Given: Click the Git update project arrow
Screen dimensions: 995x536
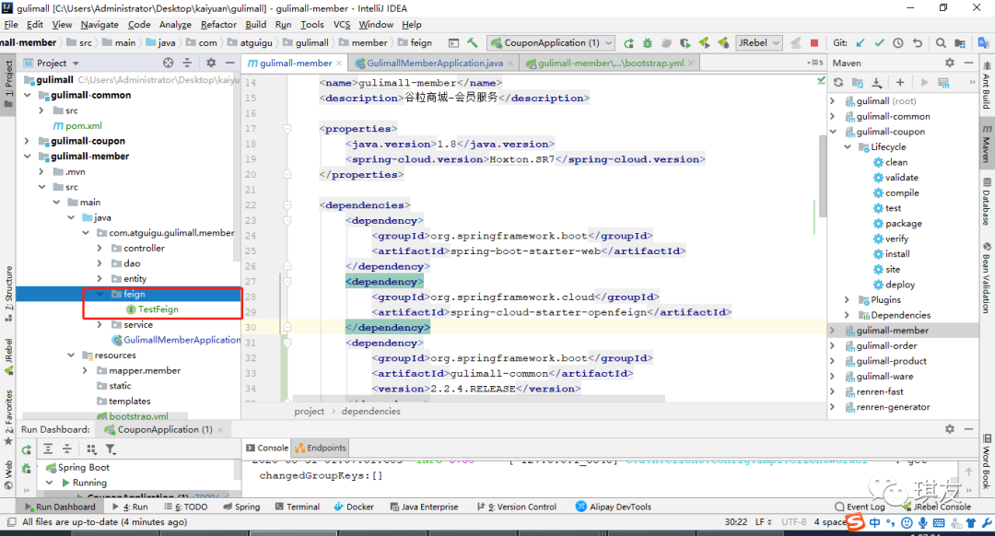Looking at the screenshot, I should coord(860,42).
